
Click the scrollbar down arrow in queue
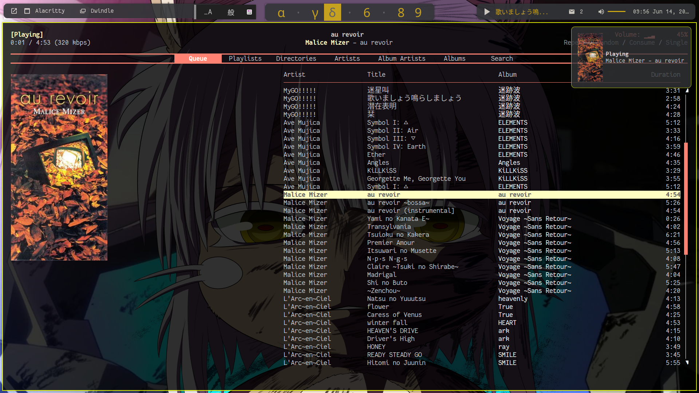click(687, 362)
